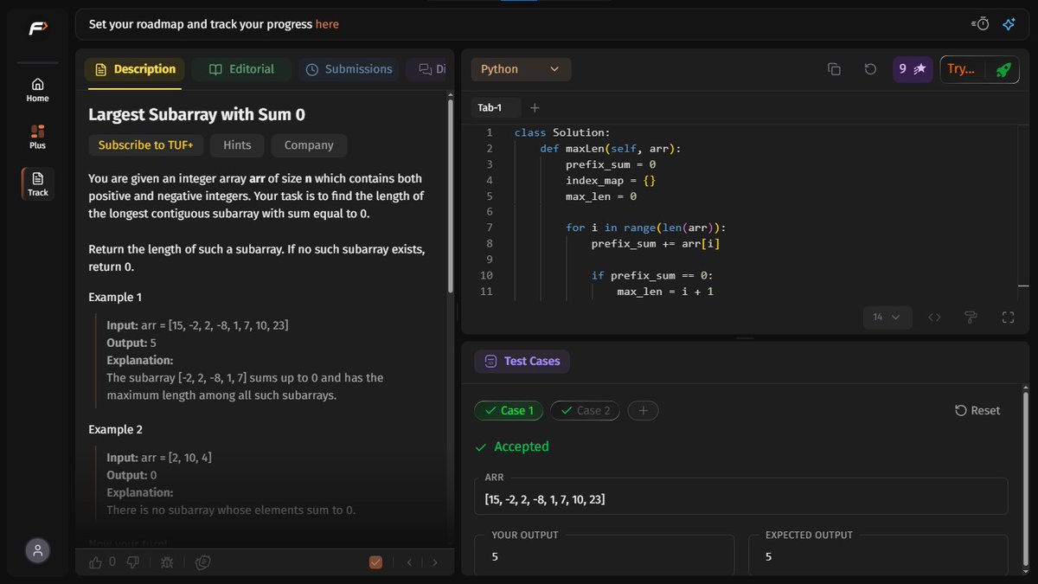Viewport: 1038px width, 584px height.
Task: Open the Track section in the sidebar
Action: coord(37,184)
